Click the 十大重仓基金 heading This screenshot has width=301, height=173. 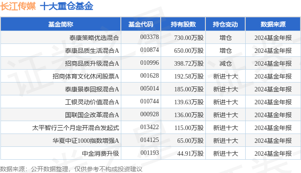coord(66,6)
